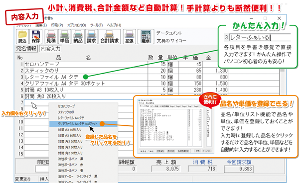Open the ヘルプ(H) menu

pos(114,25)
